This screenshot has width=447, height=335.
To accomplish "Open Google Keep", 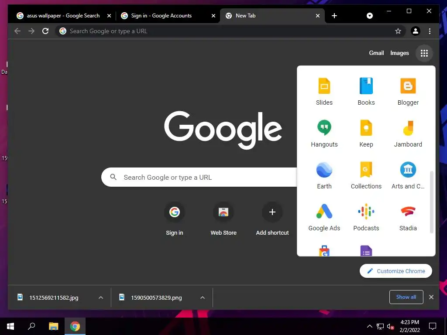I will tap(366, 133).
